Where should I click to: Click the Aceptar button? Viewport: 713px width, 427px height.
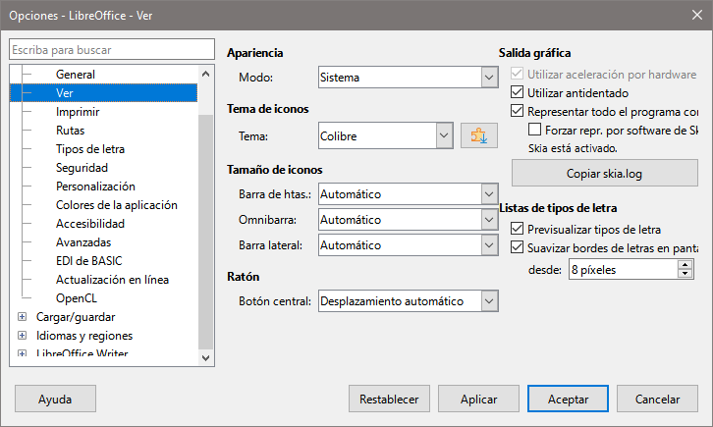click(x=568, y=399)
